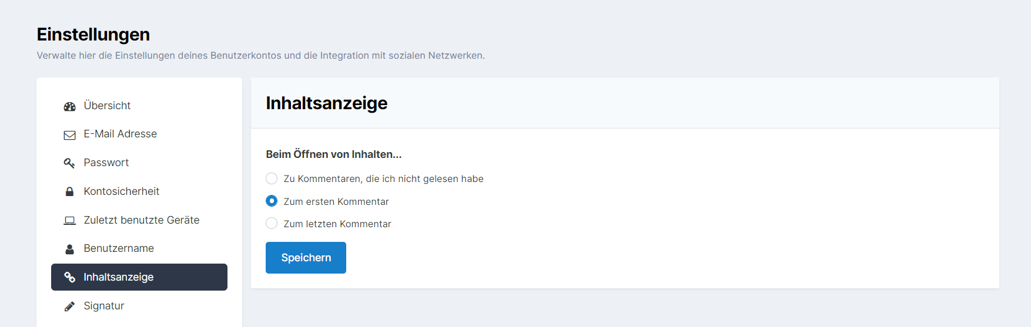Select the 'Zum ersten Kommentar' radio button
The width and height of the screenshot is (1031, 327).
pos(272,201)
